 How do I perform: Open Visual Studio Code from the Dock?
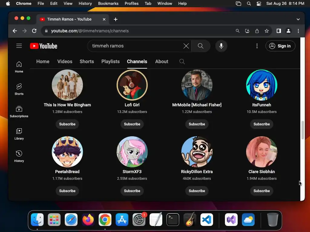(x=207, y=220)
